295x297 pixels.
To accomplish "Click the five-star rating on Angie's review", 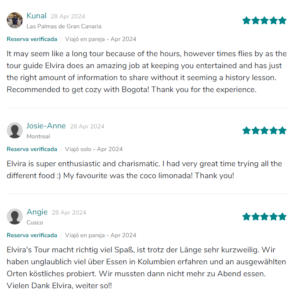I will pyautogui.click(x=264, y=216).
